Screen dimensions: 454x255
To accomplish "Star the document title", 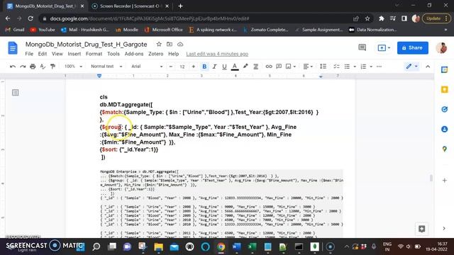I will pos(159,44).
